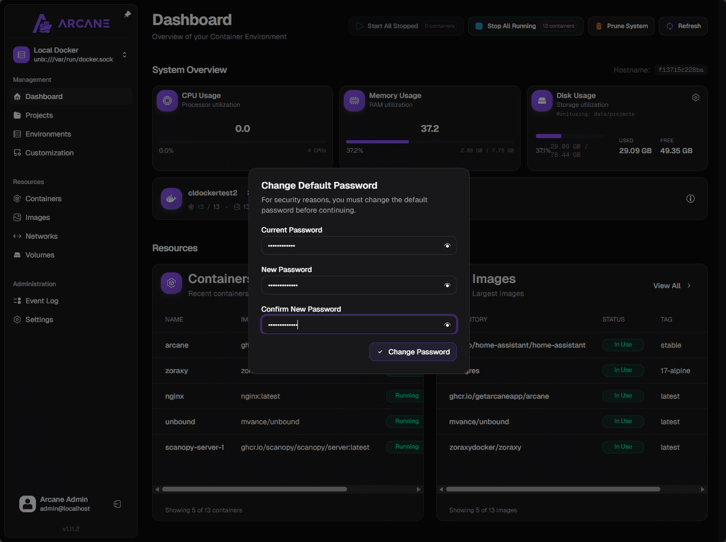726x542 pixels.
Task: Navigate to the Dashboard page
Action: (x=44, y=96)
